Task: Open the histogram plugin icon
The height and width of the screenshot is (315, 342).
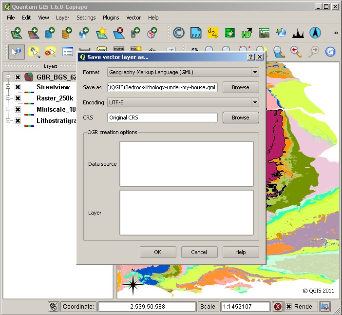Action: coord(298,33)
